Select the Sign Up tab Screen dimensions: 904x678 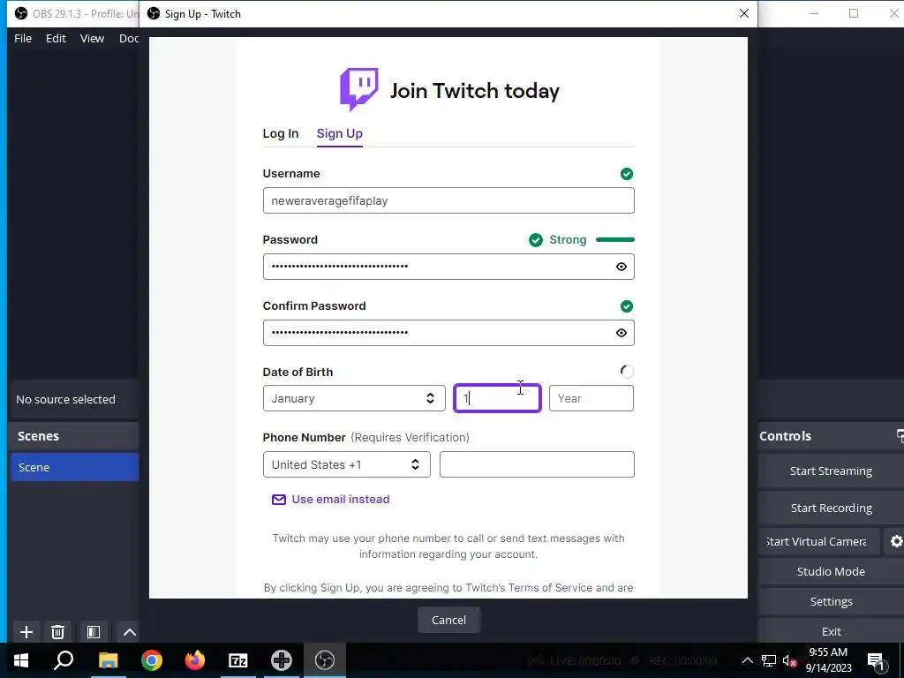pyautogui.click(x=340, y=134)
